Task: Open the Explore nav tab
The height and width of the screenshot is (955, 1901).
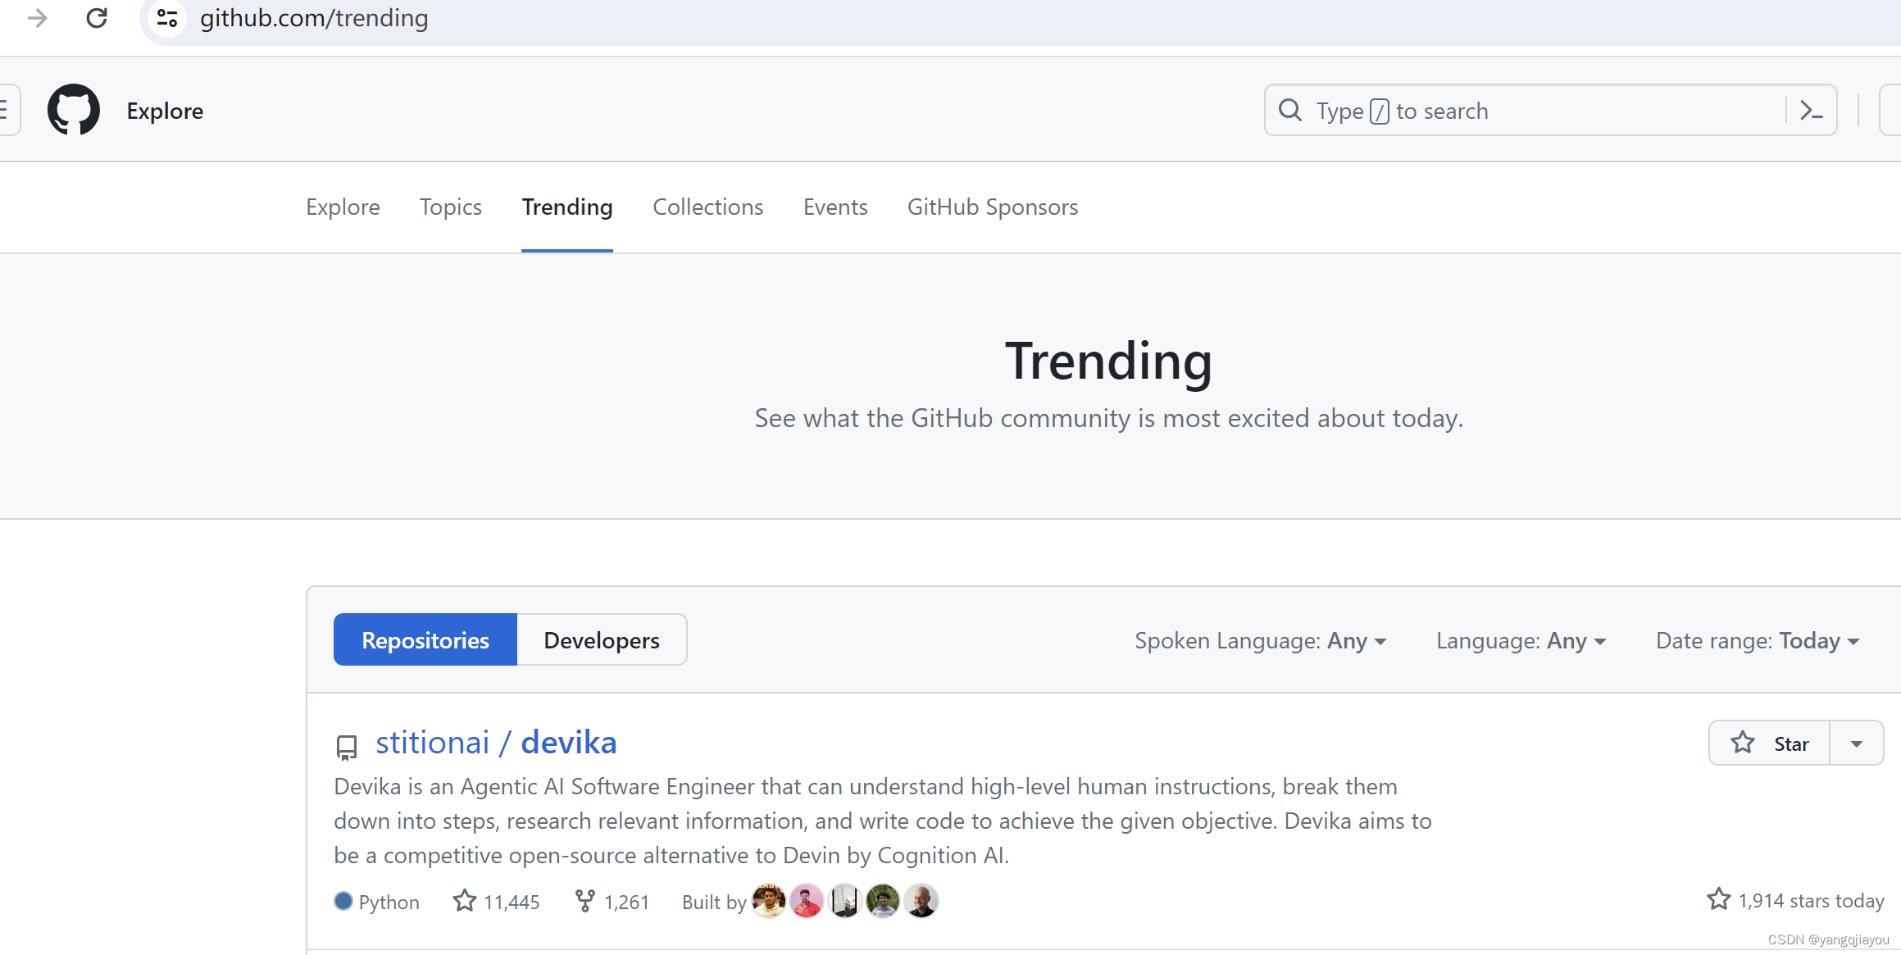Action: [x=343, y=207]
